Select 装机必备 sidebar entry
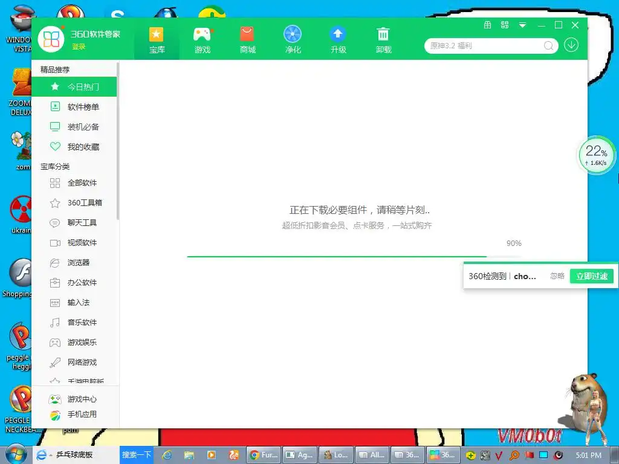This screenshot has height=464, width=619. 74,127
